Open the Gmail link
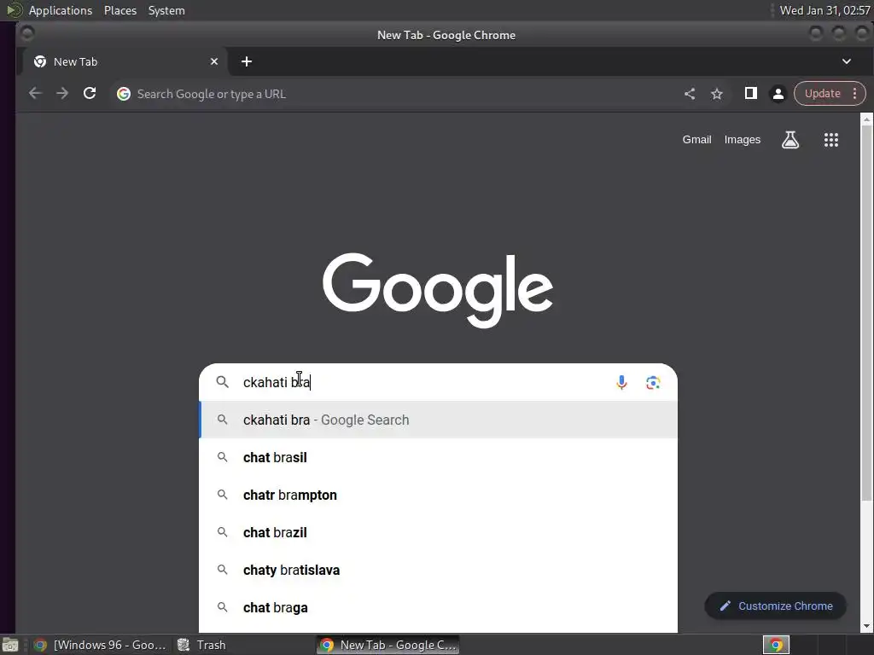The width and height of the screenshot is (874, 655). (x=696, y=140)
